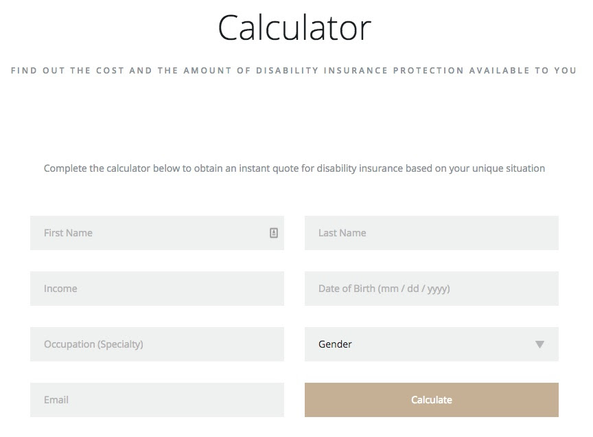This screenshot has height=437, width=593.
Task: Choose a gender from the dropdown
Action: click(431, 344)
